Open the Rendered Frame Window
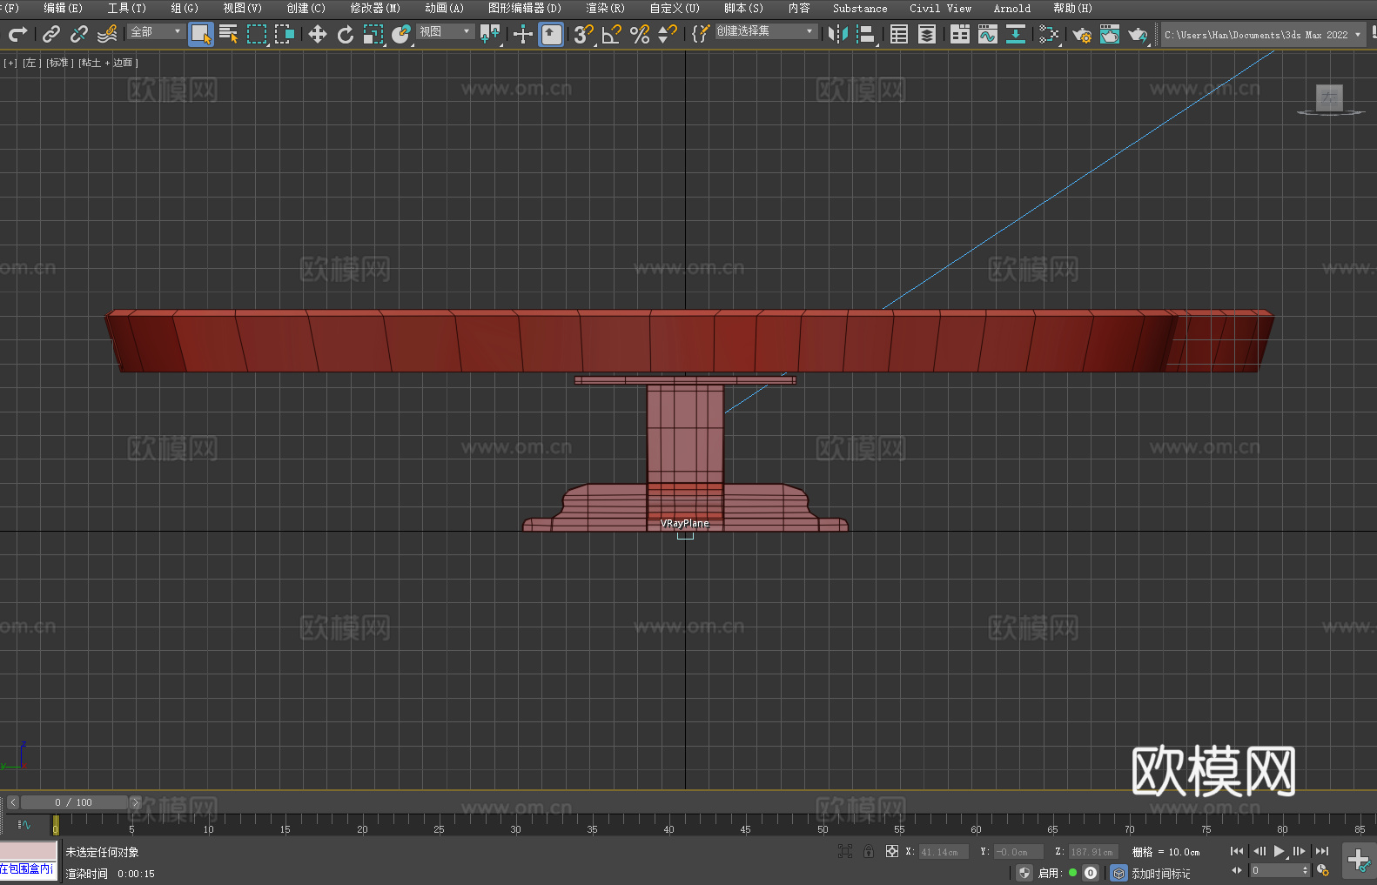Image resolution: width=1377 pixels, height=885 pixels. pos(1110,34)
